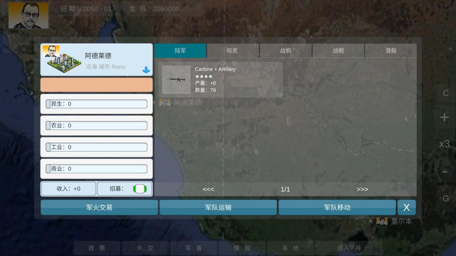456x256 pixels.
Task: Click the leader portrait in top-left corner
Action: [x=28, y=15]
